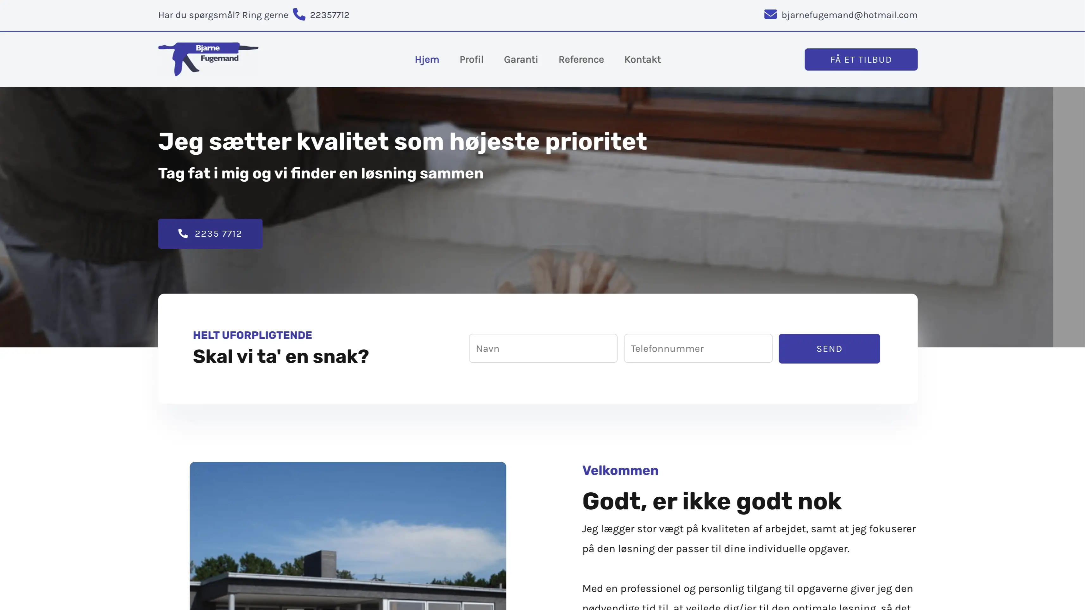The image size is (1085, 610).
Task: Click the bjarnefugemand@hotmail.com email link
Action: pyautogui.click(x=849, y=15)
